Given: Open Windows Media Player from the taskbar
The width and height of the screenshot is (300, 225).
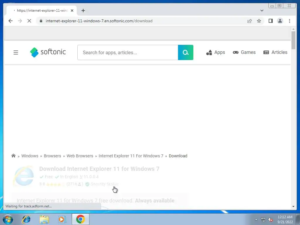Looking at the screenshot, I should [x=62, y=219].
